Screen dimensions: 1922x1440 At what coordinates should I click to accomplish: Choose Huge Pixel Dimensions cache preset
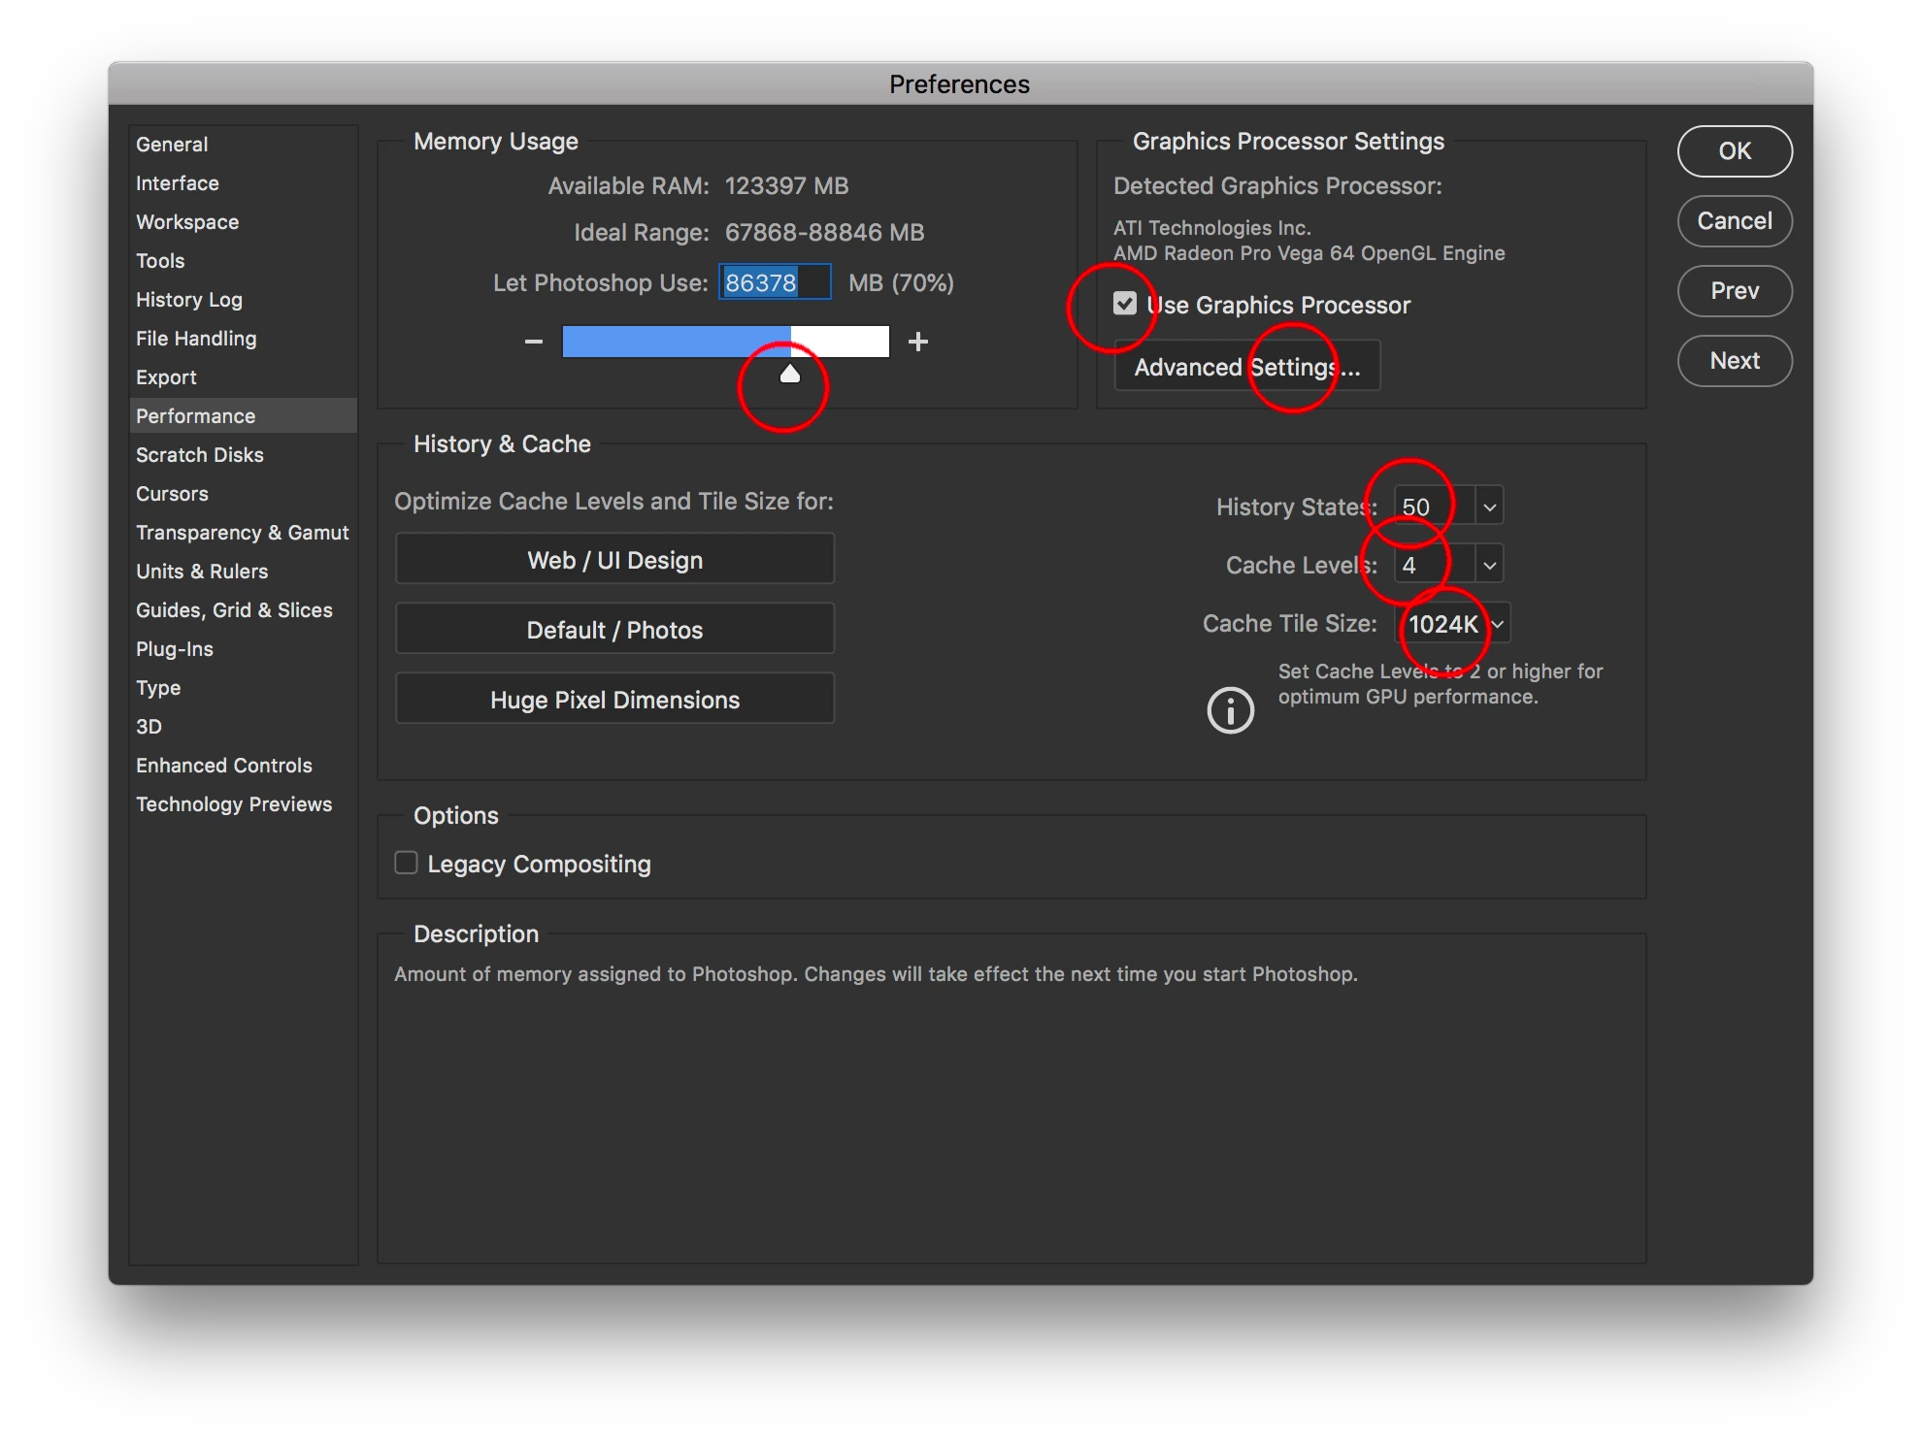coord(614,700)
